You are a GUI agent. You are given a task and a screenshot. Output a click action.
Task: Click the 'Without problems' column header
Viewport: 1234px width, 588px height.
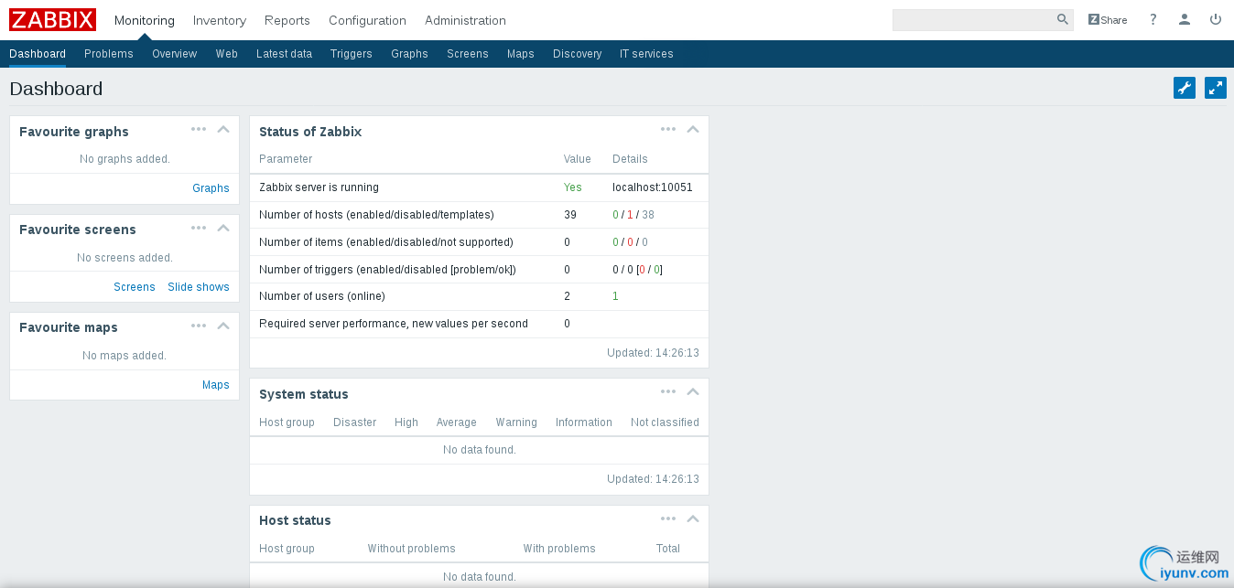(412, 549)
